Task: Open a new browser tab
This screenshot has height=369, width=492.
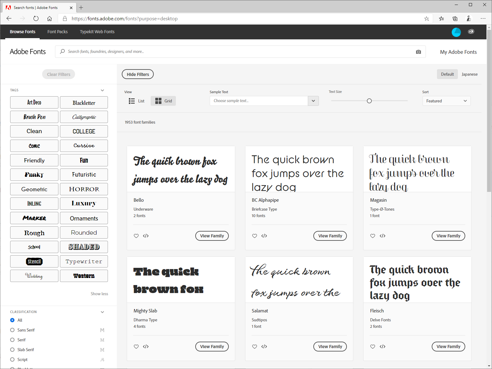Action: (x=81, y=7)
